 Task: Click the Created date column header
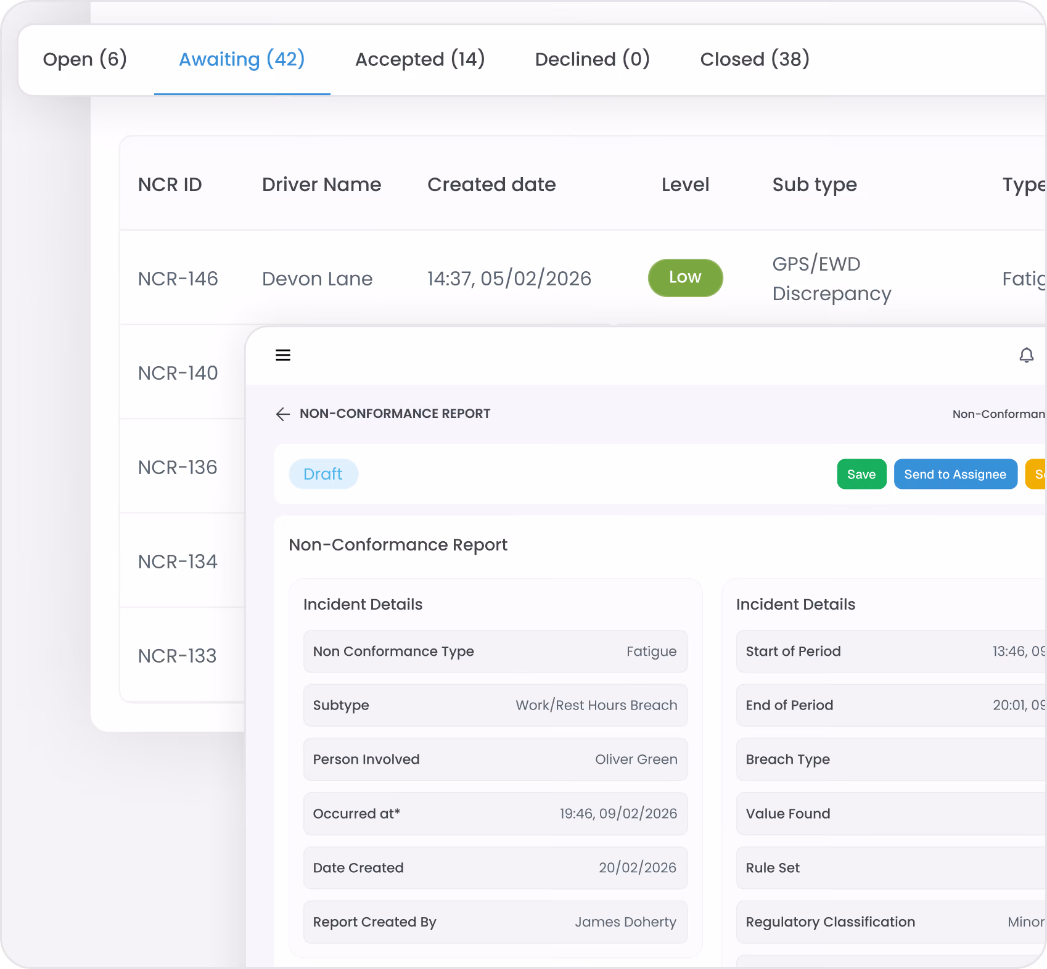coord(491,184)
